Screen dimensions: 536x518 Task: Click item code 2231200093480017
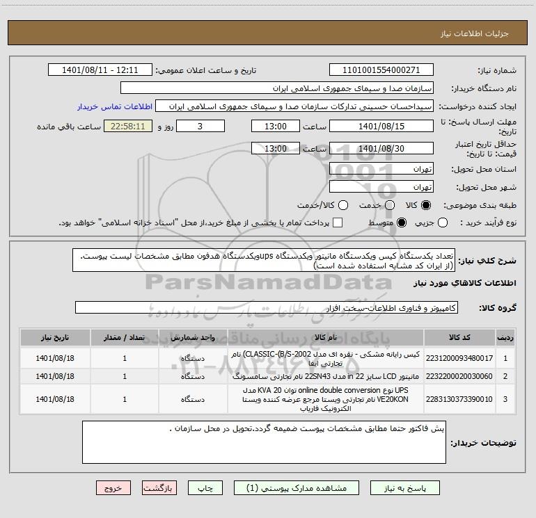tap(459, 358)
